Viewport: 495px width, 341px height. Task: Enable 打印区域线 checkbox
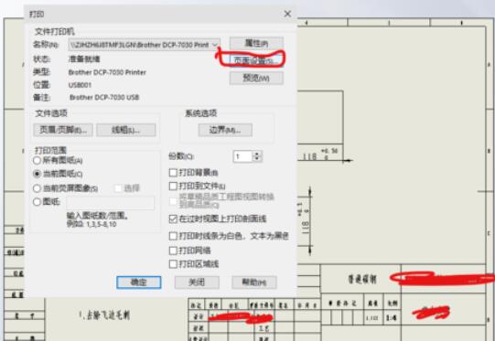coord(173,263)
